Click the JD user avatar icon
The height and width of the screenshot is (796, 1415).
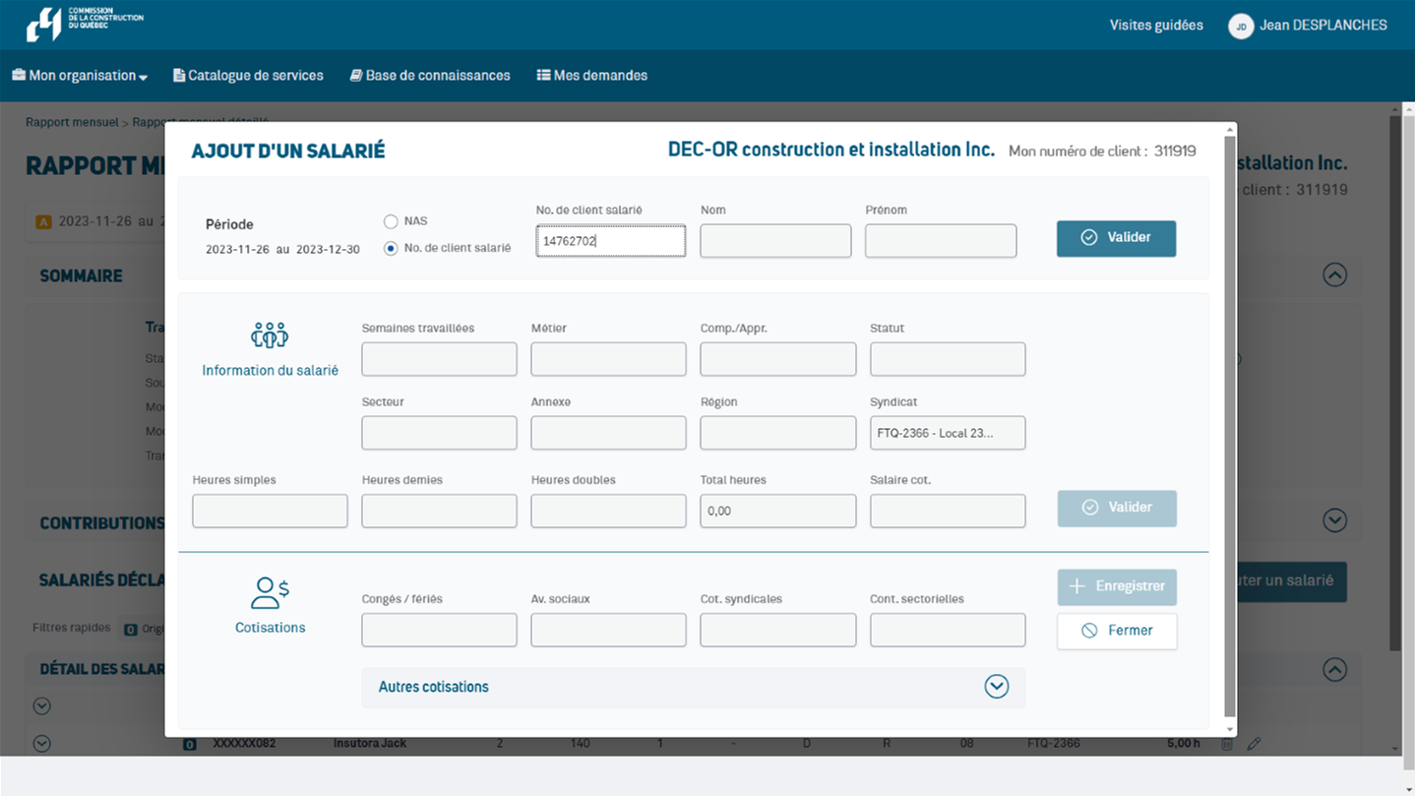click(1241, 27)
